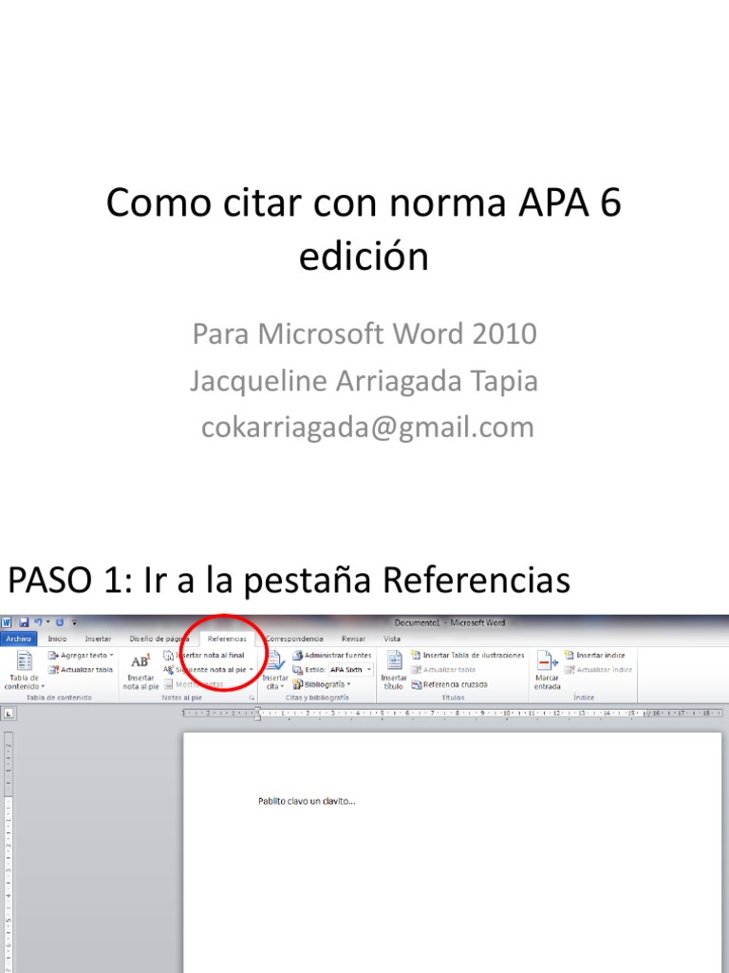The width and height of the screenshot is (729, 973).
Task: Switch to the Referencias tab
Action: (227, 639)
